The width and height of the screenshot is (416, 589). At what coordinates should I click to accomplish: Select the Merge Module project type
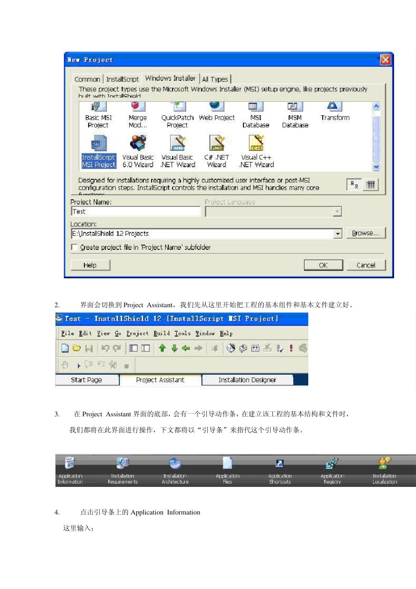pos(137,115)
